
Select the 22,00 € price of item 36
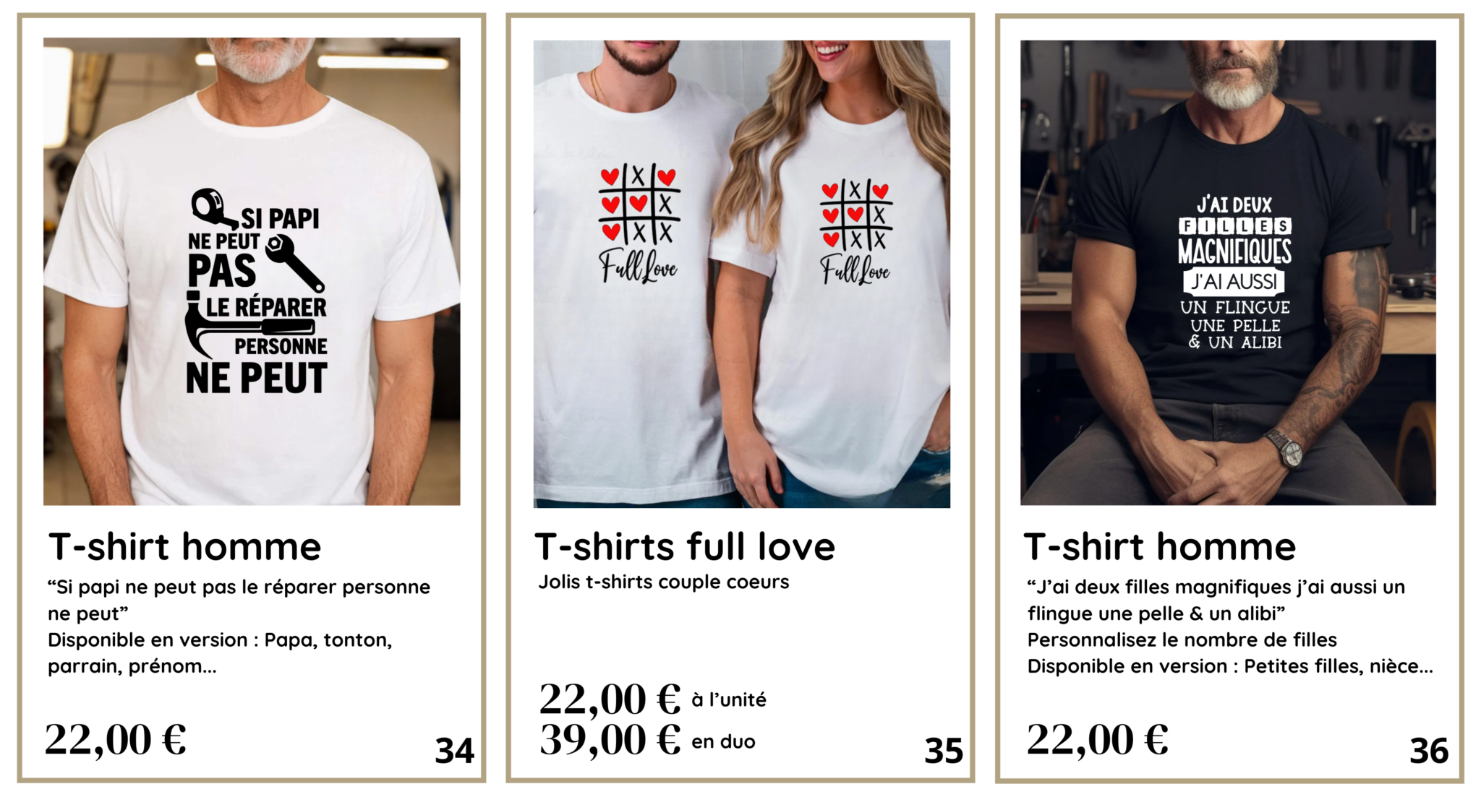pyautogui.click(x=1098, y=740)
